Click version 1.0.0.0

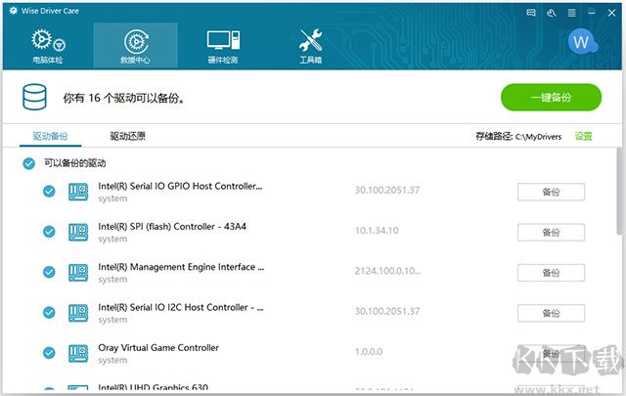[369, 352]
